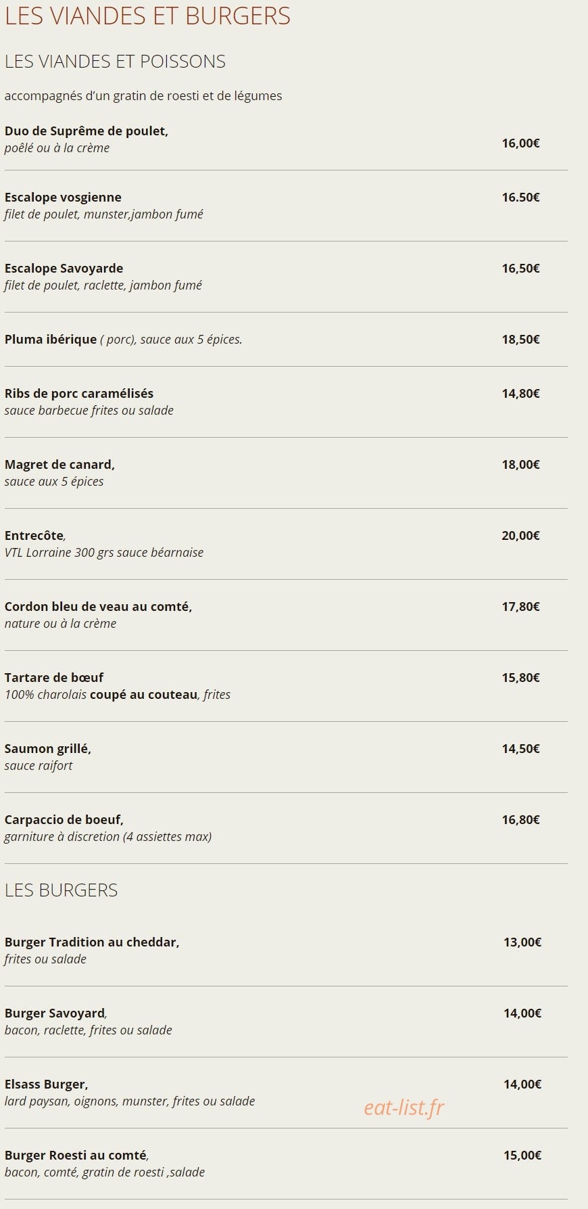Select the LES VIANDES ET POISSONS subheading
Image resolution: width=588 pixels, height=1209 pixels.
(115, 62)
